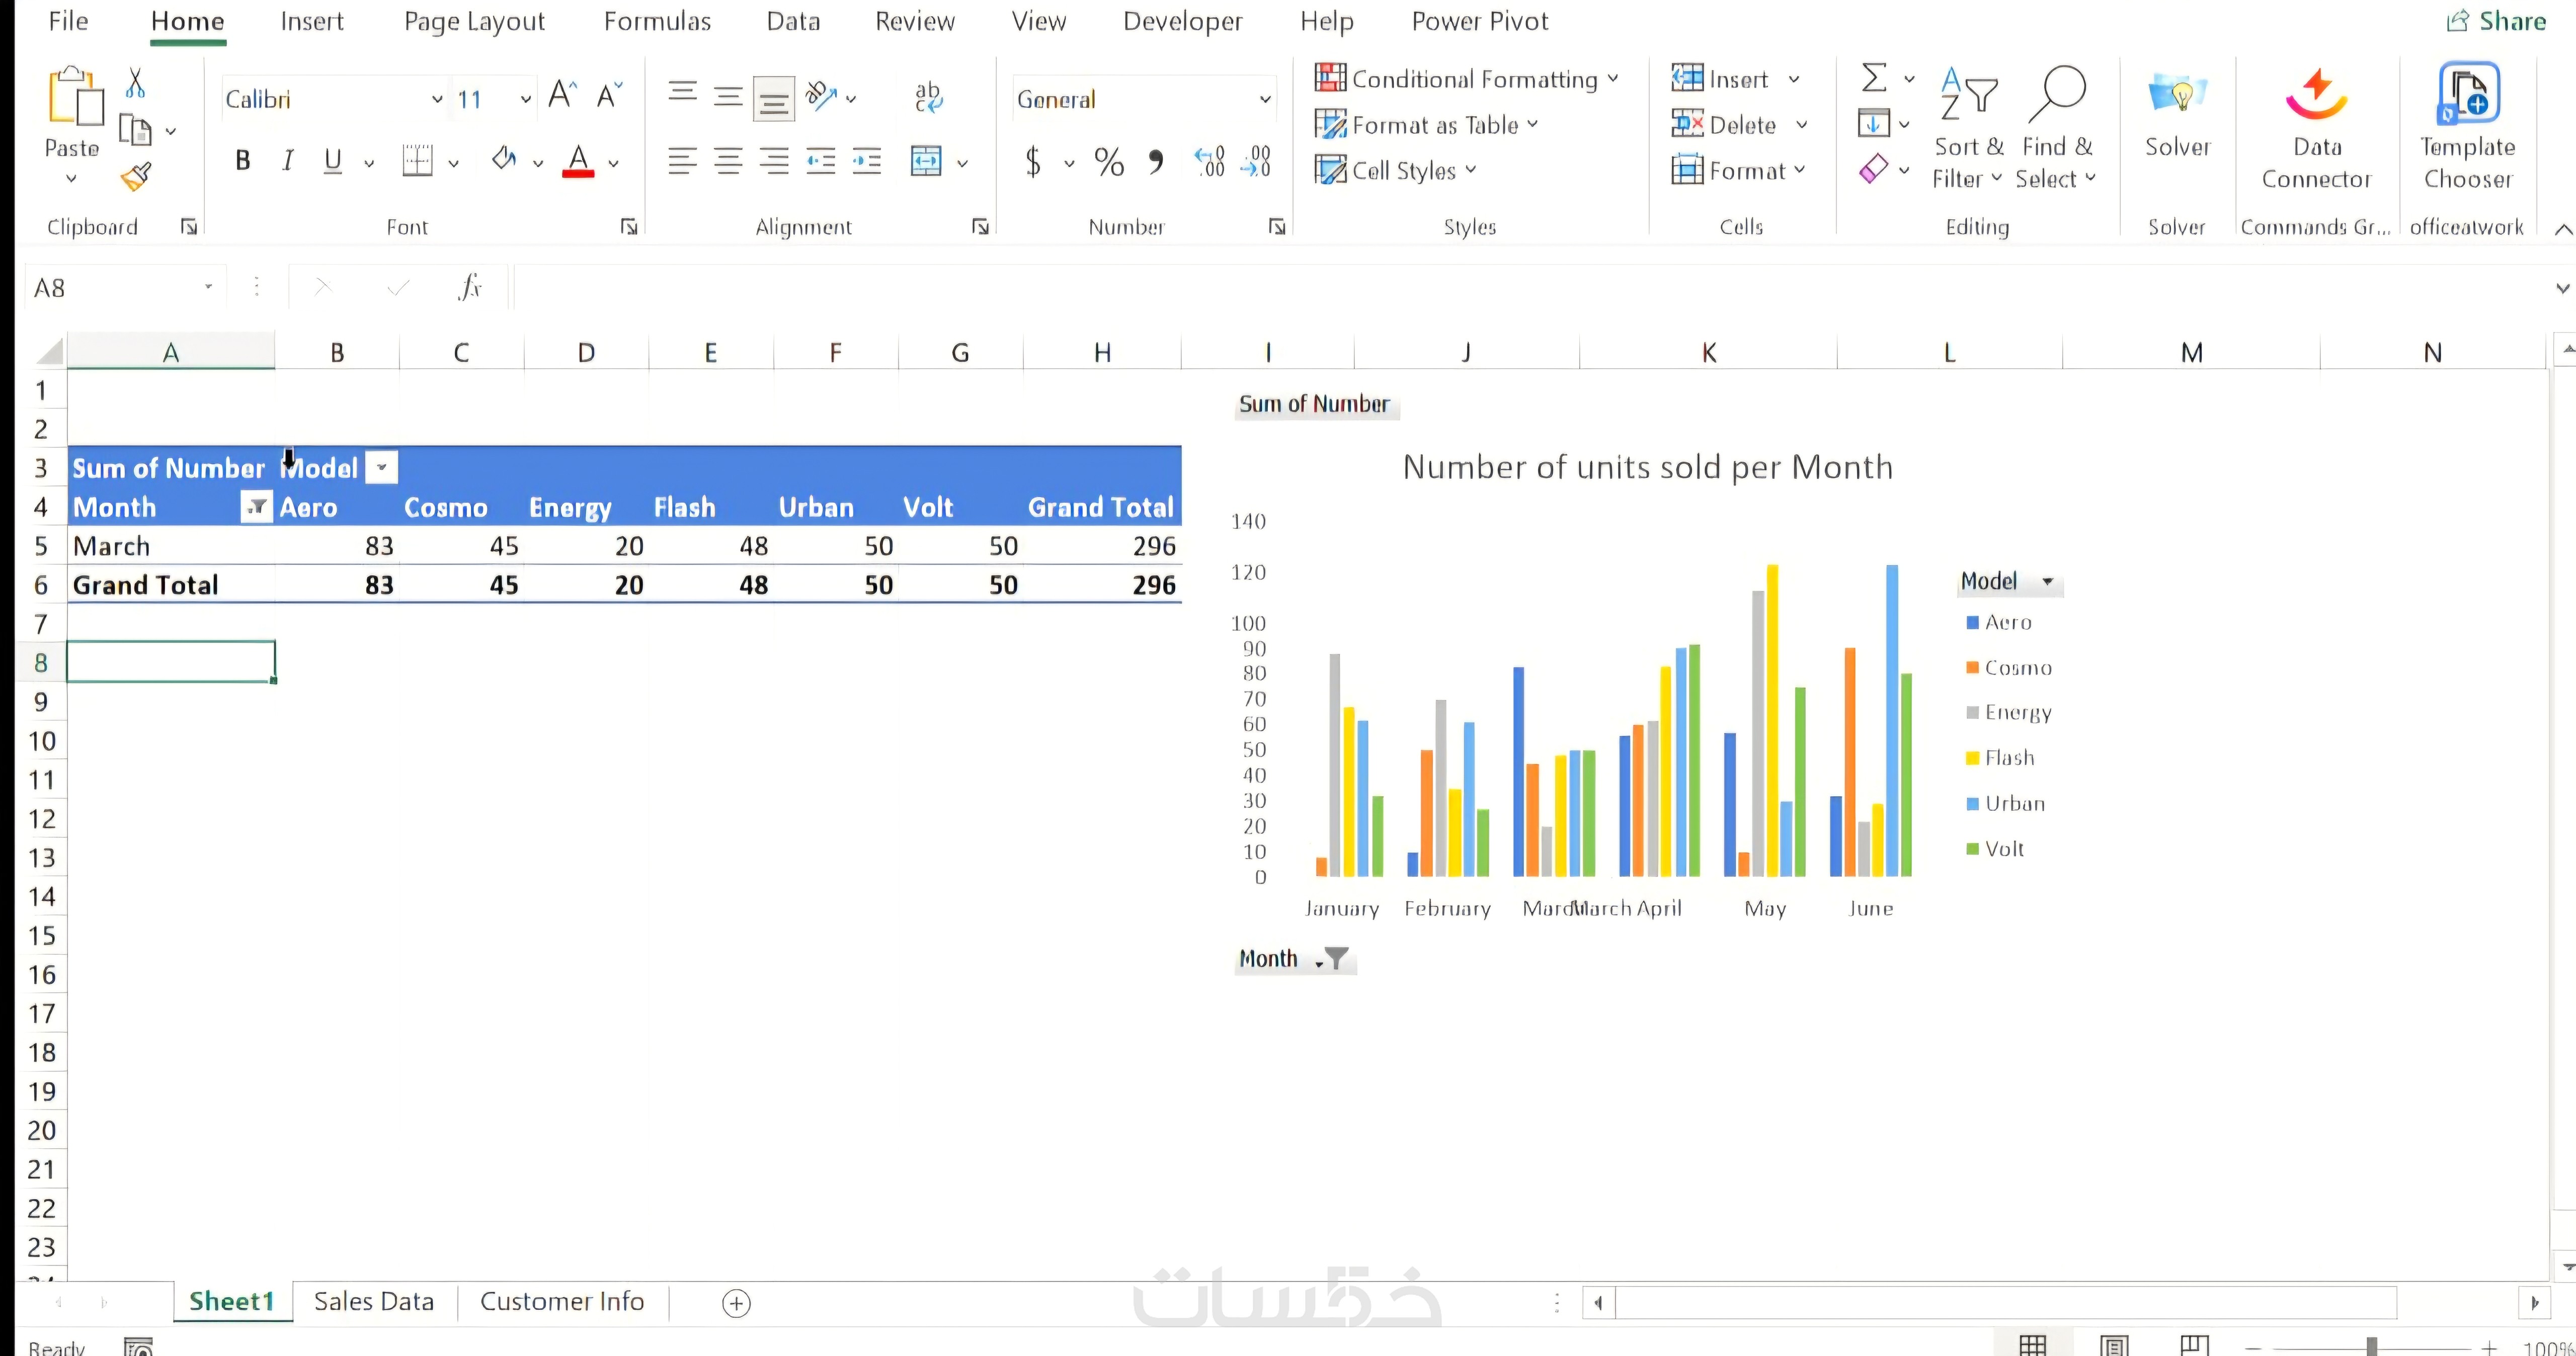The image size is (2576, 1356).
Task: Toggle center alignment
Action: 728,160
